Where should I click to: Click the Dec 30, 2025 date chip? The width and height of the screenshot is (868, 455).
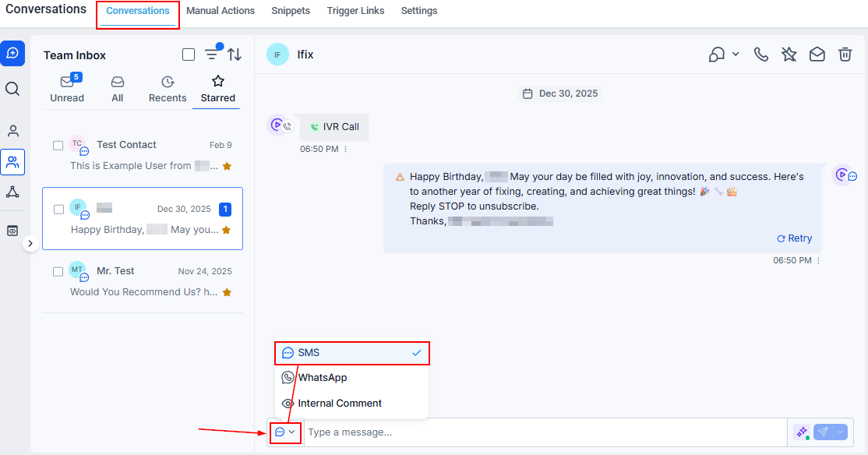pyautogui.click(x=560, y=93)
